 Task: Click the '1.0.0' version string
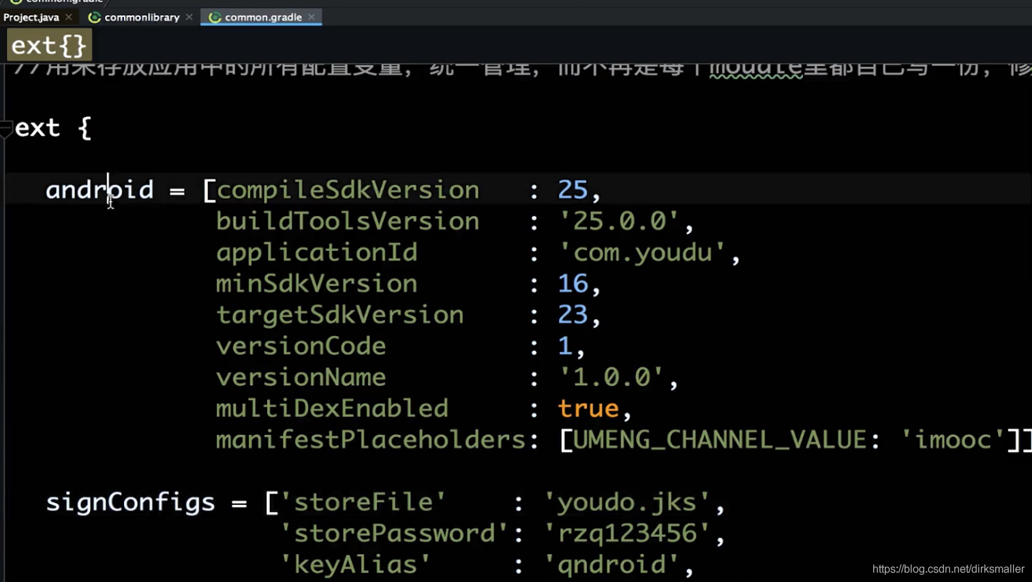[x=611, y=378]
